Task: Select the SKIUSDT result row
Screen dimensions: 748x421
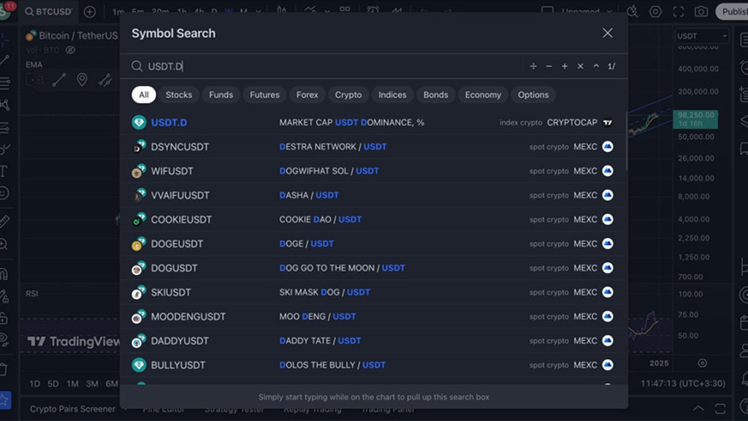Action: [x=373, y=292]
